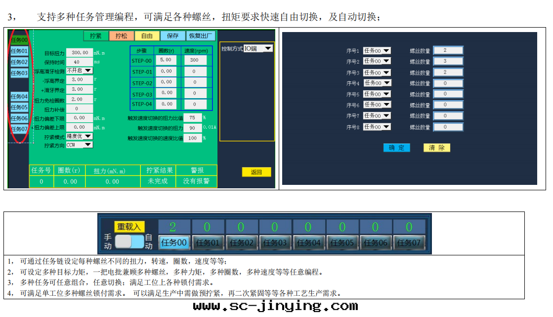Open the 控制方式 IO端 dropdown
This screenshot has height=317, width=553.
pyautogui.click(x=258, y=48)
